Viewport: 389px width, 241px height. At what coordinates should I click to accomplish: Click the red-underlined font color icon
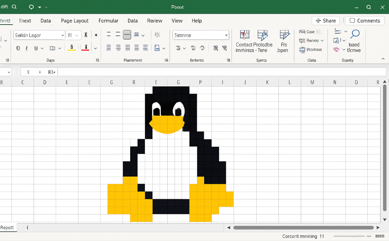(86, 48)
